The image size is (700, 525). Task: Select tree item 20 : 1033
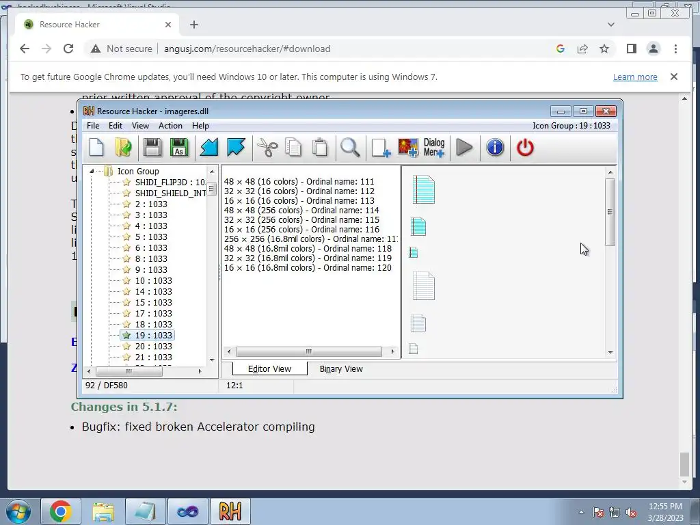point(153,346)
